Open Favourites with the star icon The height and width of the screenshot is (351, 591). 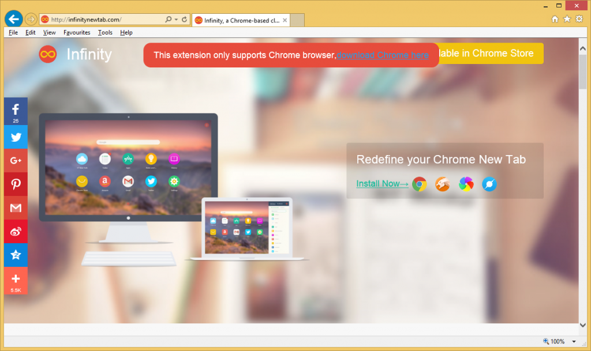coord(567,19)
